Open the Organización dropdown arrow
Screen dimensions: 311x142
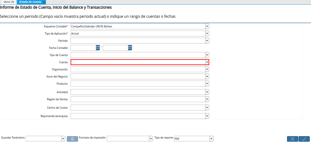tap(207, 69)
